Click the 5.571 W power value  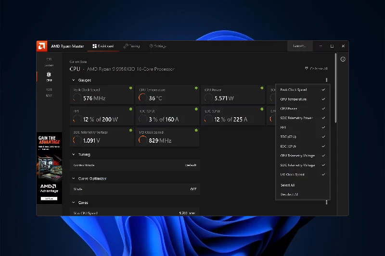pos(224,98)
